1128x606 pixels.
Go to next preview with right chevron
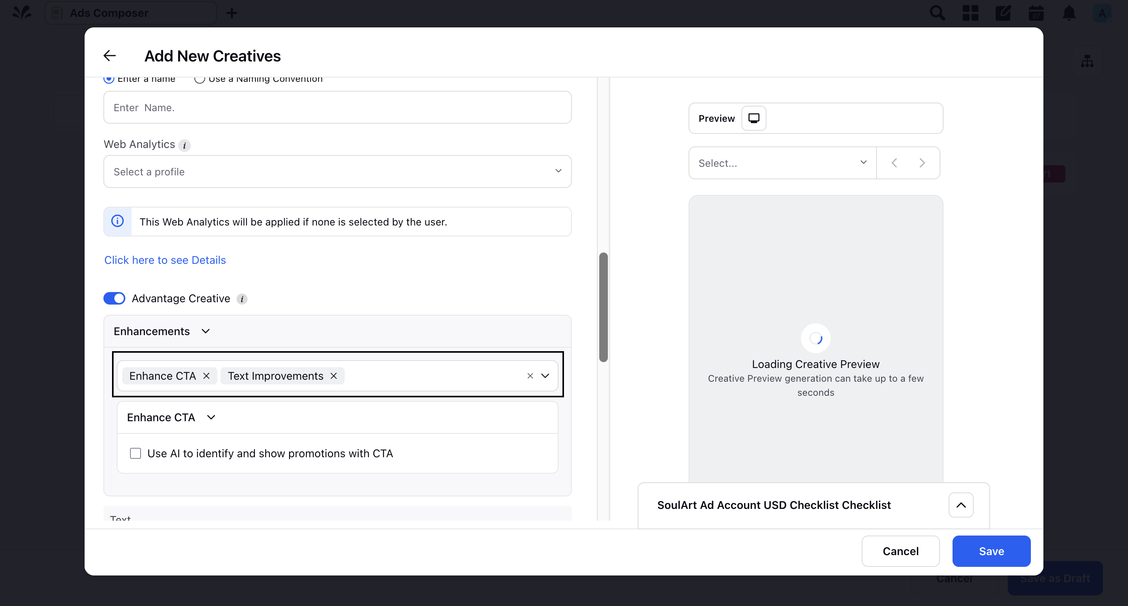click(x=922, y=163)
